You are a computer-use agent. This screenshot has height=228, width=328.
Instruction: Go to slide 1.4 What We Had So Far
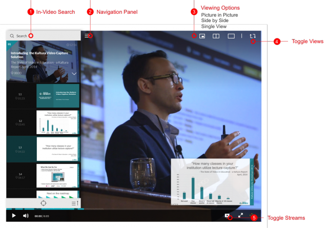tap(58, 176)
